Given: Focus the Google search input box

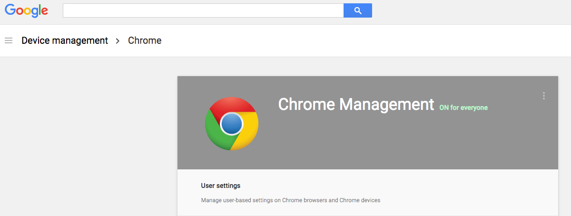Looking at the screenshot, I should (203, 10).
